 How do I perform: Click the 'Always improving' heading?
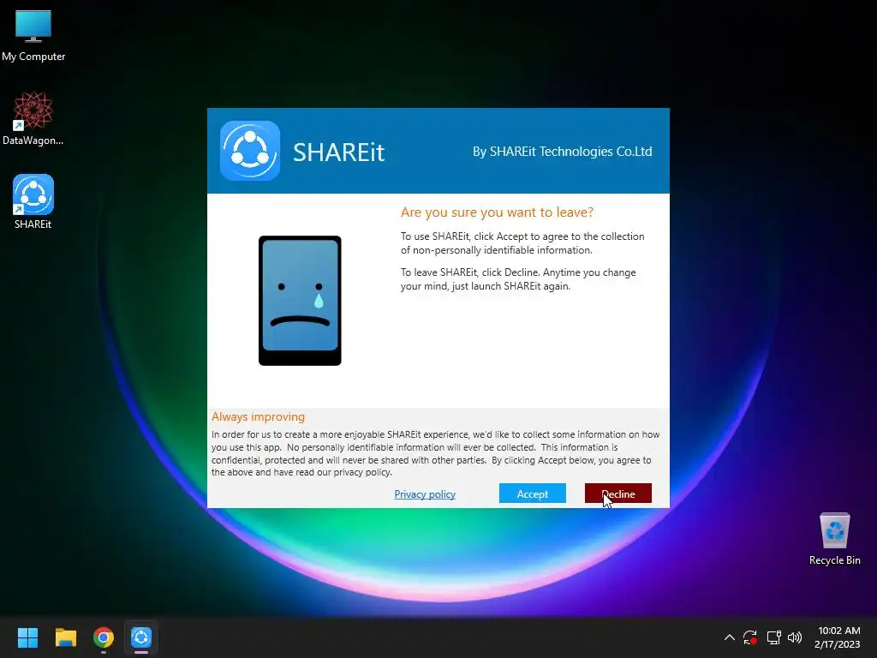(258, 417)
